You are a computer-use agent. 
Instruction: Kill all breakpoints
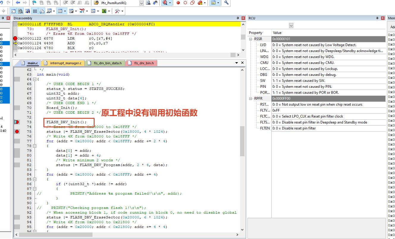click(200, 3)
